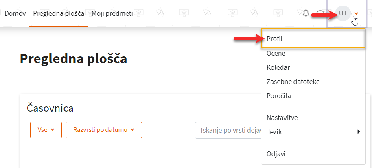Toggle the user menu chevron arrow
Image resolution: width=372 pixels, height=168 pixels.
[356, 14]
